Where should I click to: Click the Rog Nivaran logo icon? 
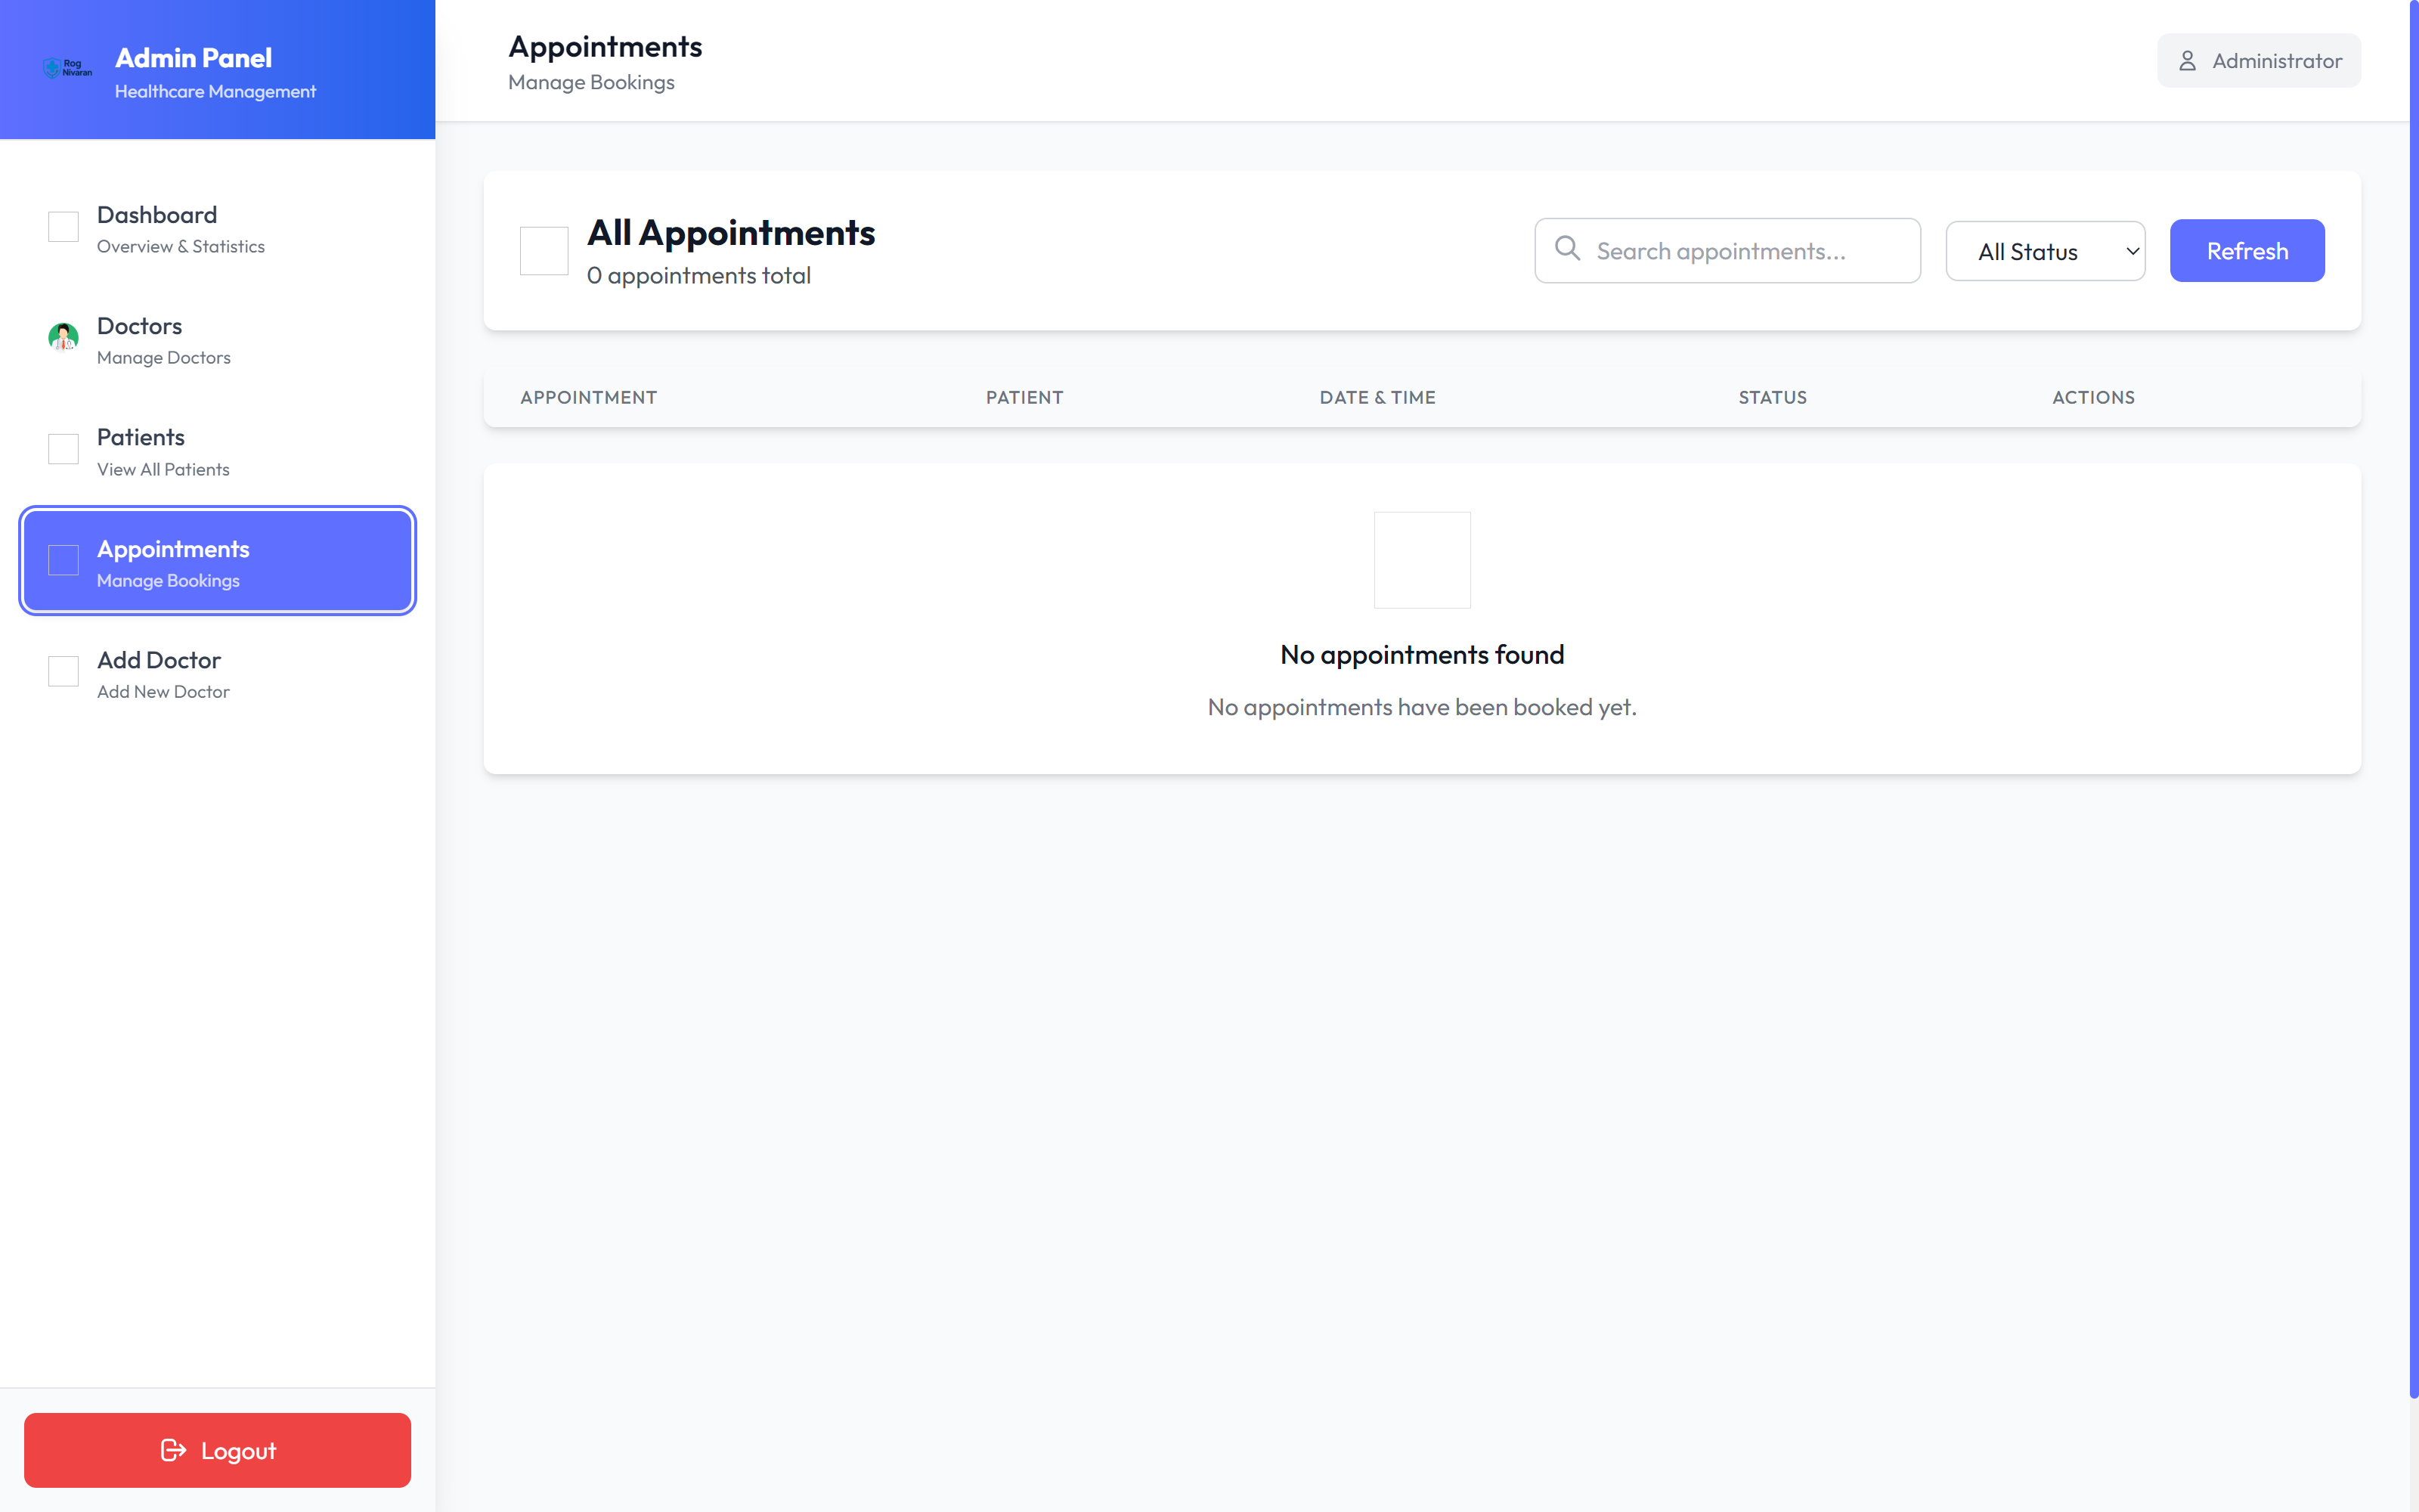tap(67, 68)
